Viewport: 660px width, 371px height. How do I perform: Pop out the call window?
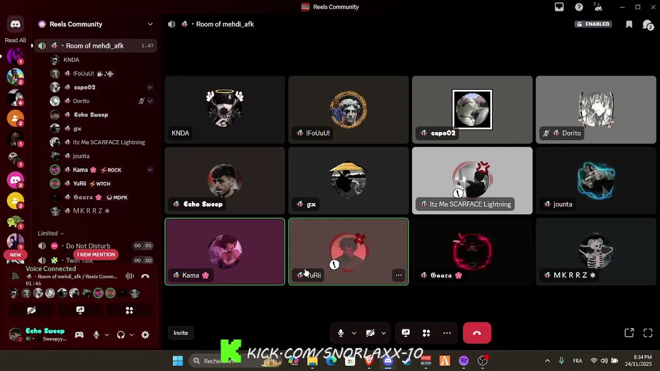coord(629,333)
